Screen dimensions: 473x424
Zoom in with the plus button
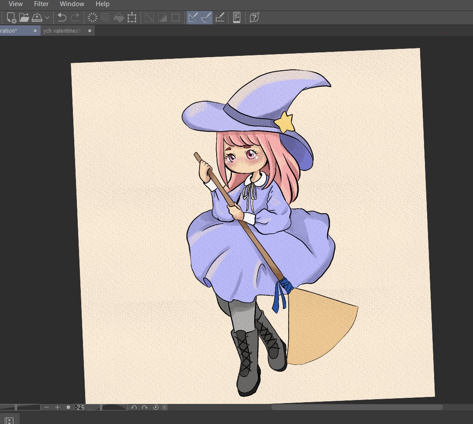tap(57, 407)
